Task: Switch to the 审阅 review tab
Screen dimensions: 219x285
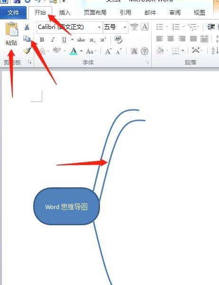Action: (x=175, y=13)
